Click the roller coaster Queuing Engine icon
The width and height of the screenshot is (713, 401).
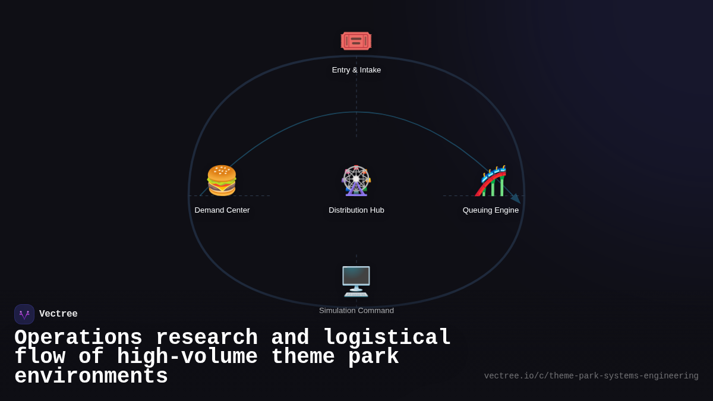(x=491, y=181)
